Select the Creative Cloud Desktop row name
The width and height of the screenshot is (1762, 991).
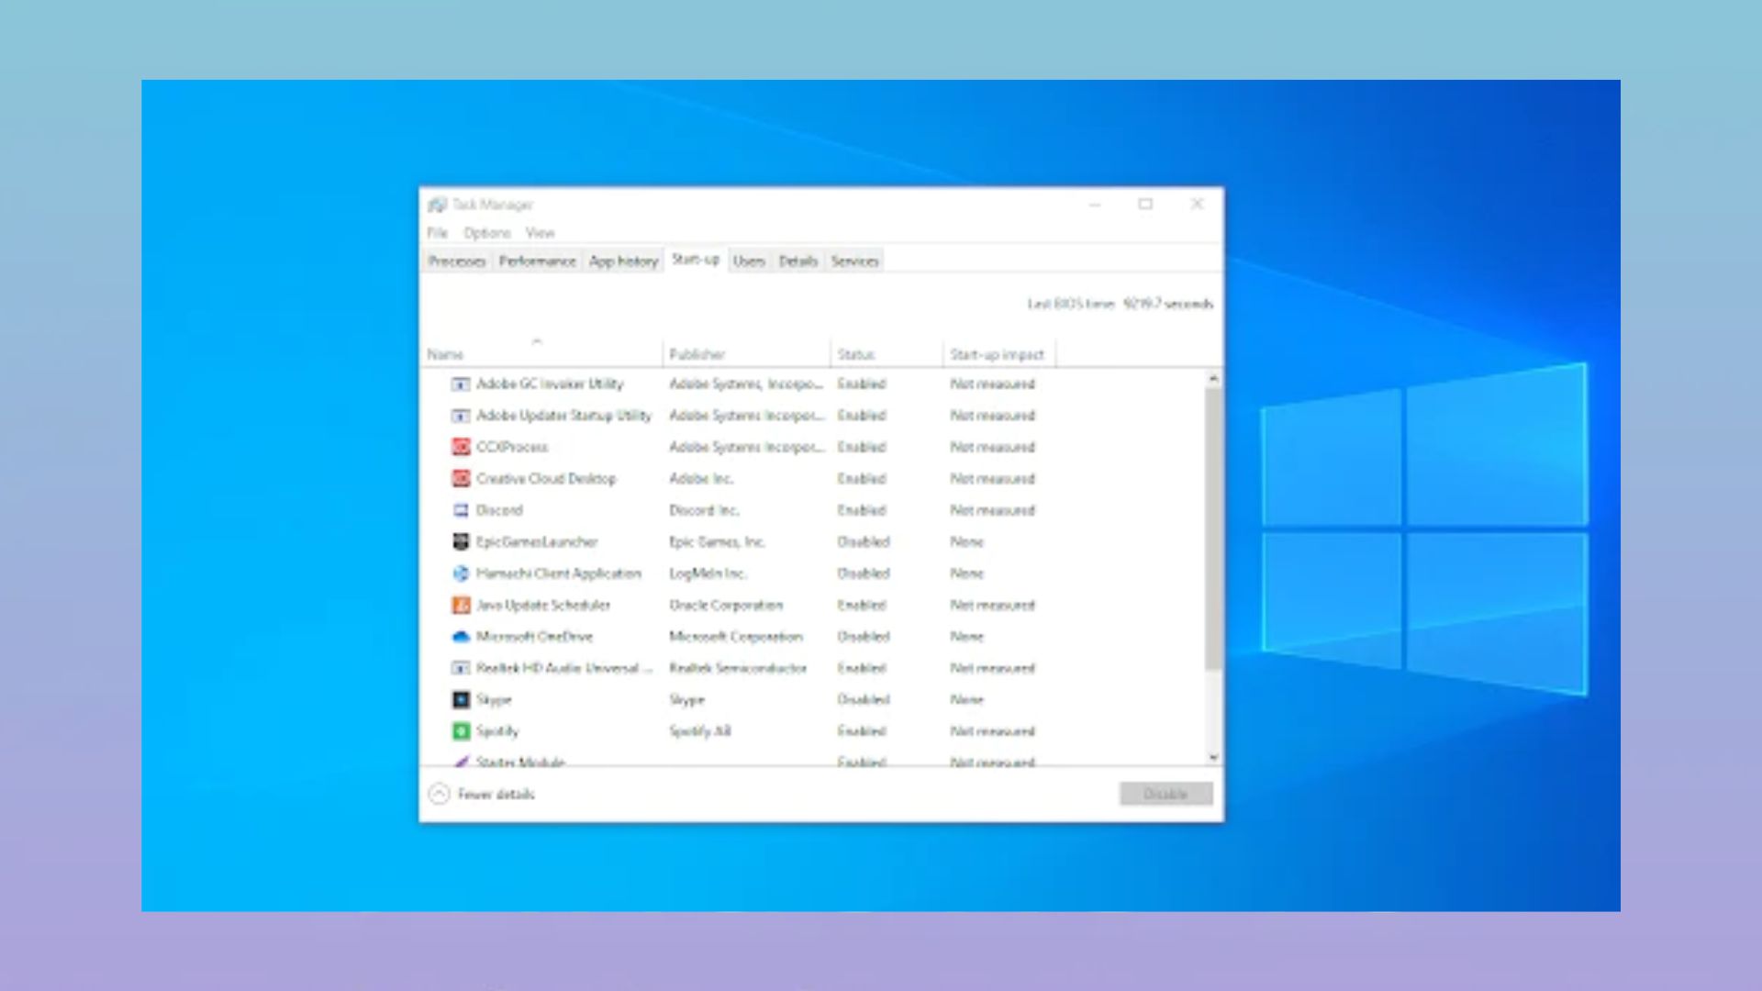click(546, 479)
